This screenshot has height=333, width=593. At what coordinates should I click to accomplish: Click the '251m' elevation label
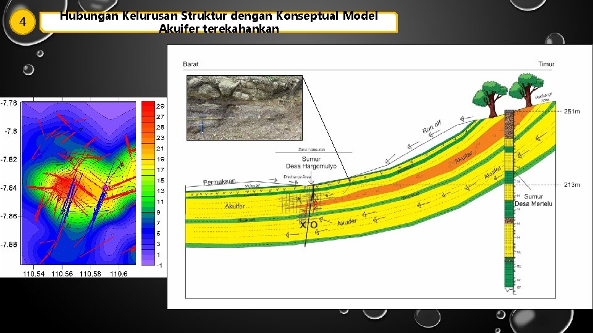[572, 112]
